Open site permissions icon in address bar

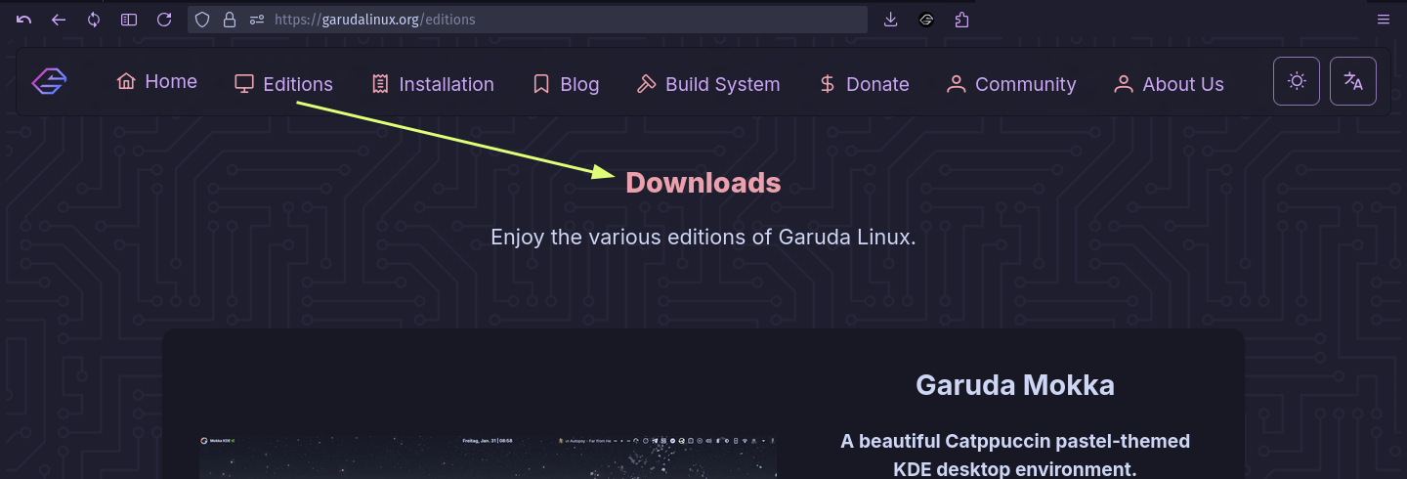pyautogui.click(x=257, y=20)
